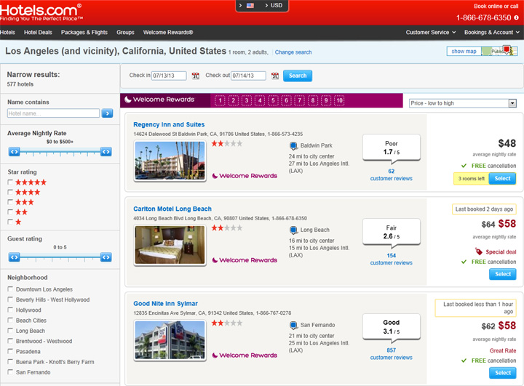
Task: Open the USD currency selector
Action: pyautogui.click(x=274, y=5)
